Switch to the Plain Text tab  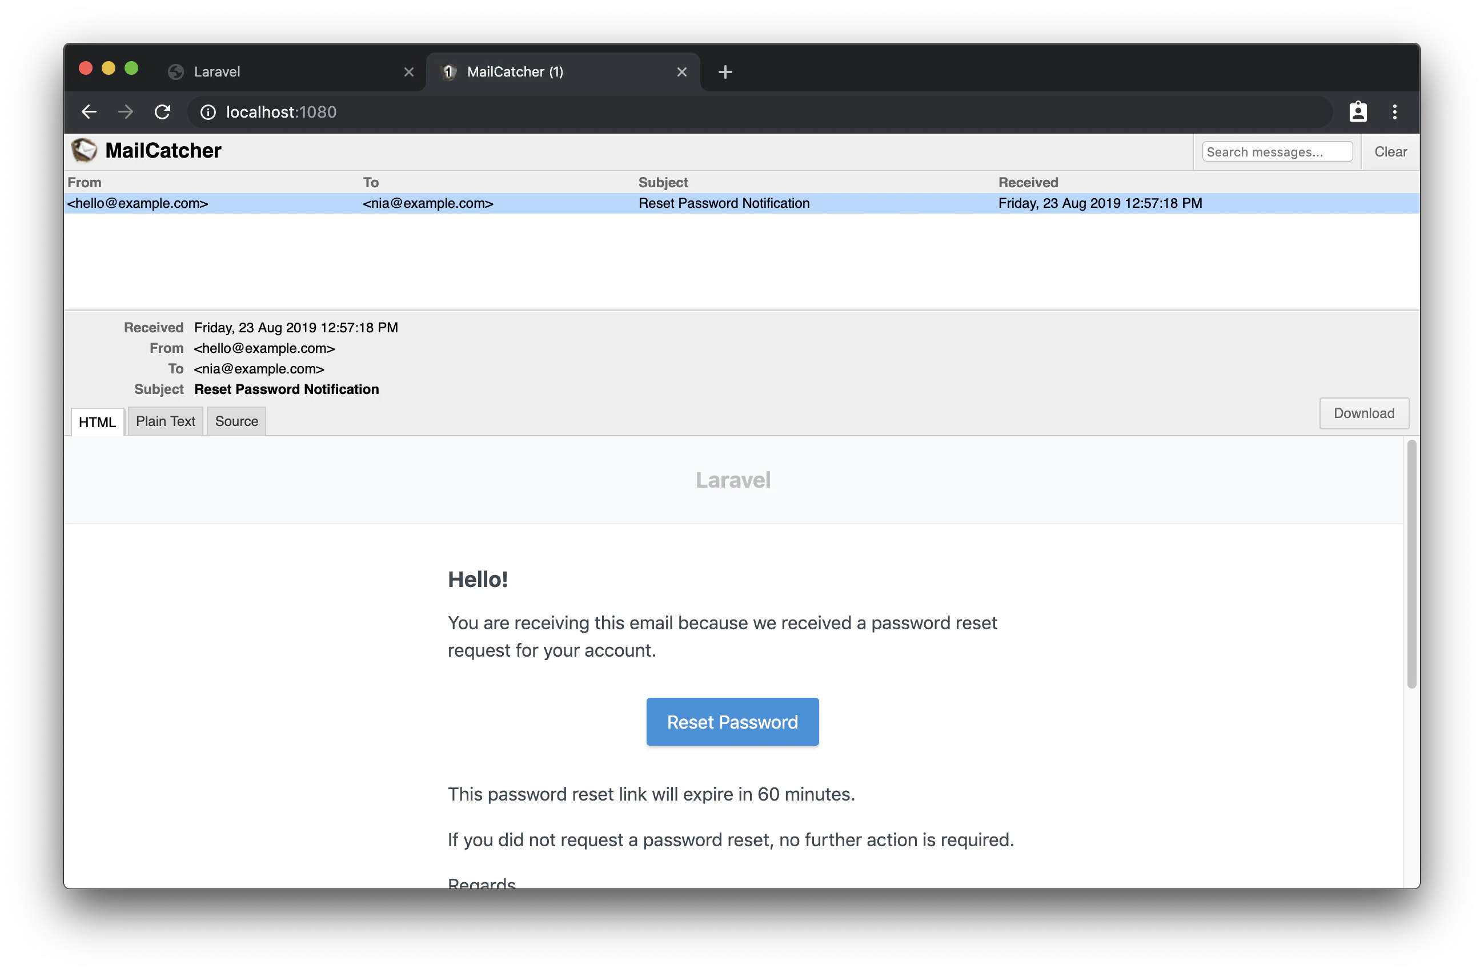[165, 421]
